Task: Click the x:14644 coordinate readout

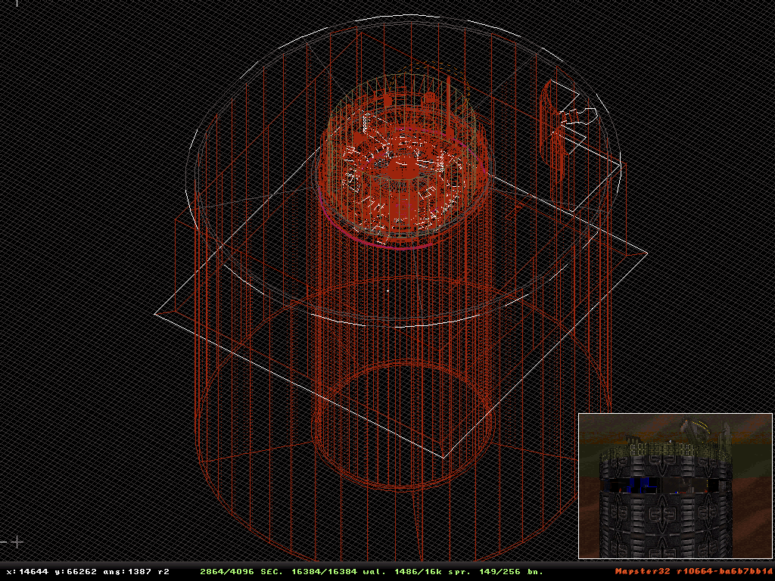Action: (x=27, y=572)
